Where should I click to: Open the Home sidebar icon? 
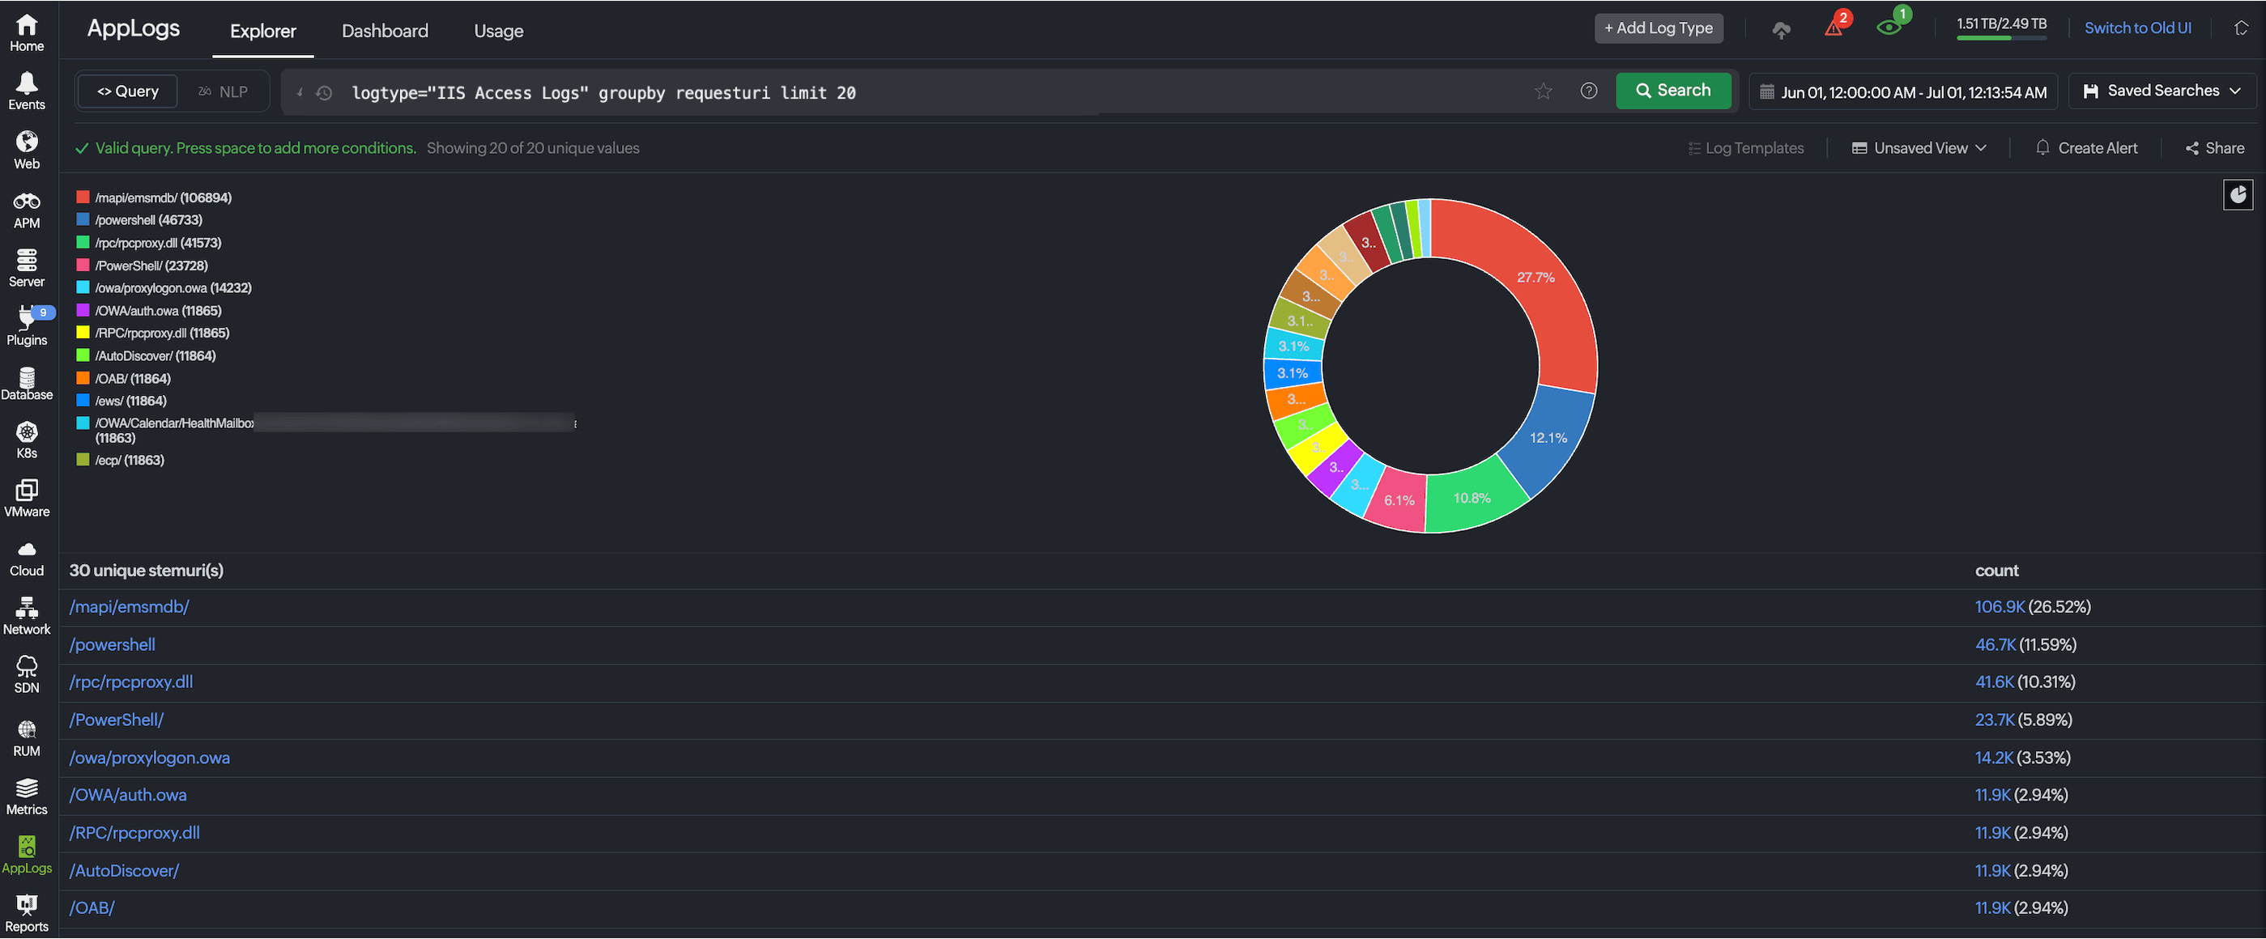[x=27, y=32]
